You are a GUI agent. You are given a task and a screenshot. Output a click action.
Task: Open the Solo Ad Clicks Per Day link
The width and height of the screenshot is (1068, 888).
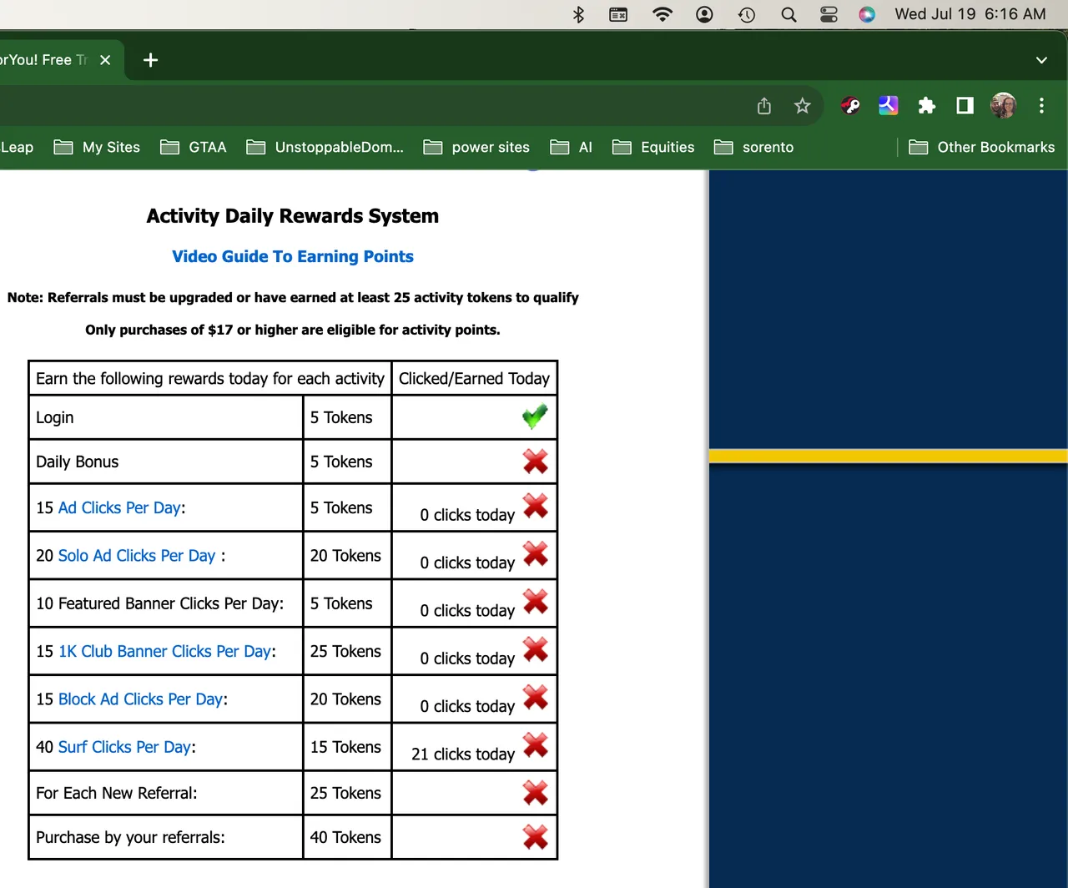pyautogui.click(x=137, y=556)
